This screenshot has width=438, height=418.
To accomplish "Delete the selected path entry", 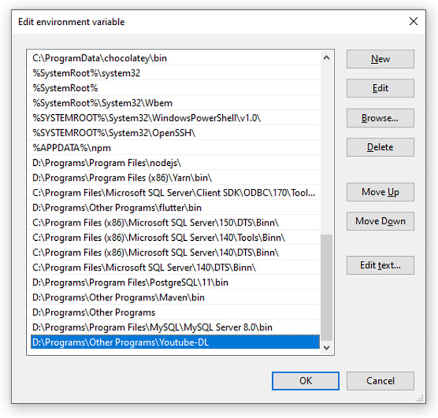I will (x=380, y=147).
